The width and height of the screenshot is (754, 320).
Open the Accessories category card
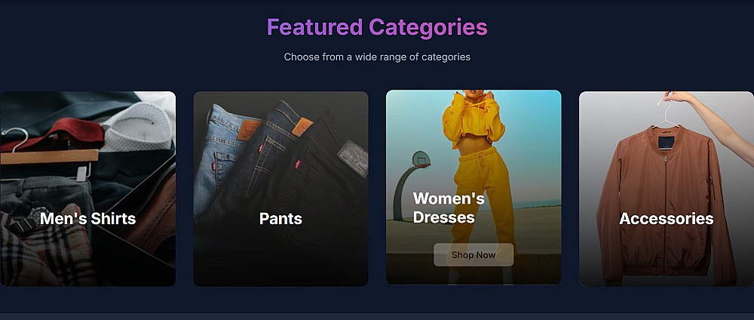tap(667, 189)
